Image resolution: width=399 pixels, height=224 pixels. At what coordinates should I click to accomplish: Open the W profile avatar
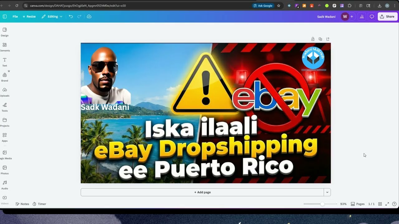pos(345,16)
